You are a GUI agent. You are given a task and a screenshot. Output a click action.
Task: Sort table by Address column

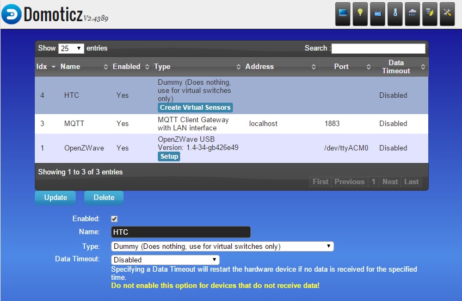[x=281, y=66]
